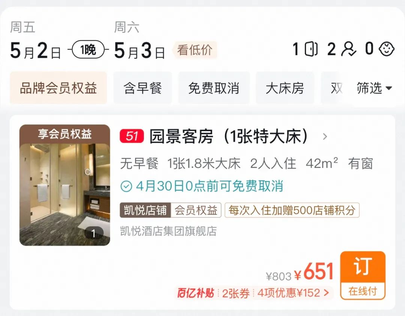Tap the photo count badge on thumbnail

[93, 233]
